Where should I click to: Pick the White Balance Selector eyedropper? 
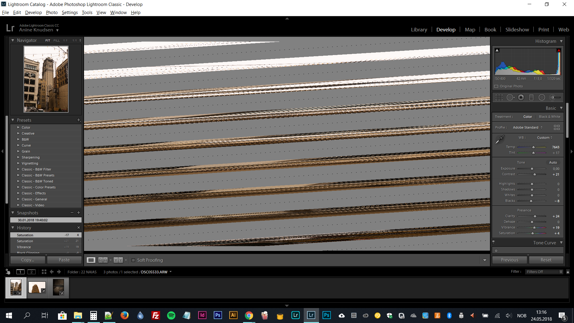[500, 139]
